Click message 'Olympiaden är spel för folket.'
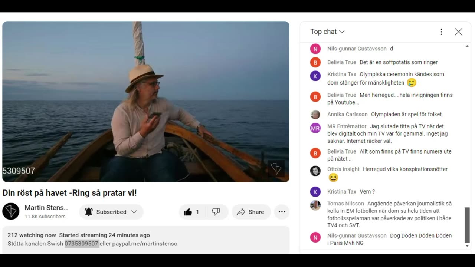This screenshot has height=267, width=475. (407, 114)
